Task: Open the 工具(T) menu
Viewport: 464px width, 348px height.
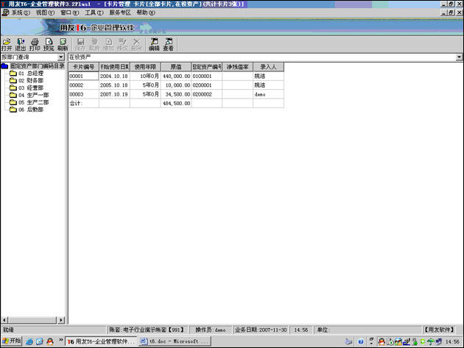Action: click(94, 13)
